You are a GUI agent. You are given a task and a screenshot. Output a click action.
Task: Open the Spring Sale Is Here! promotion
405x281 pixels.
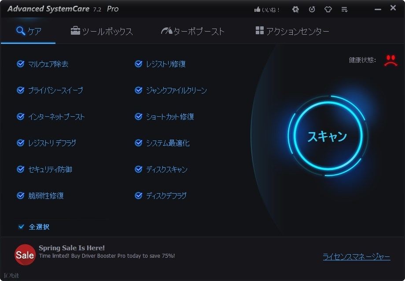pos(72,248)
